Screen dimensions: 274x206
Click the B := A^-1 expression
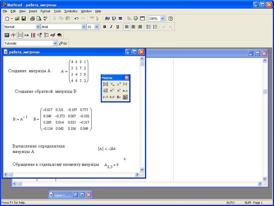20,118
